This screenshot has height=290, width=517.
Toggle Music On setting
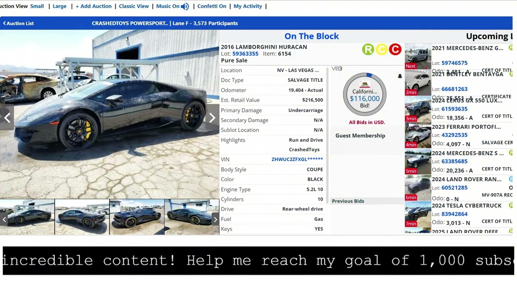click(168, 6)
